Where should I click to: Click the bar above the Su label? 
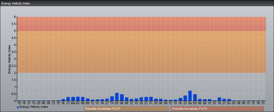[229, 100]
